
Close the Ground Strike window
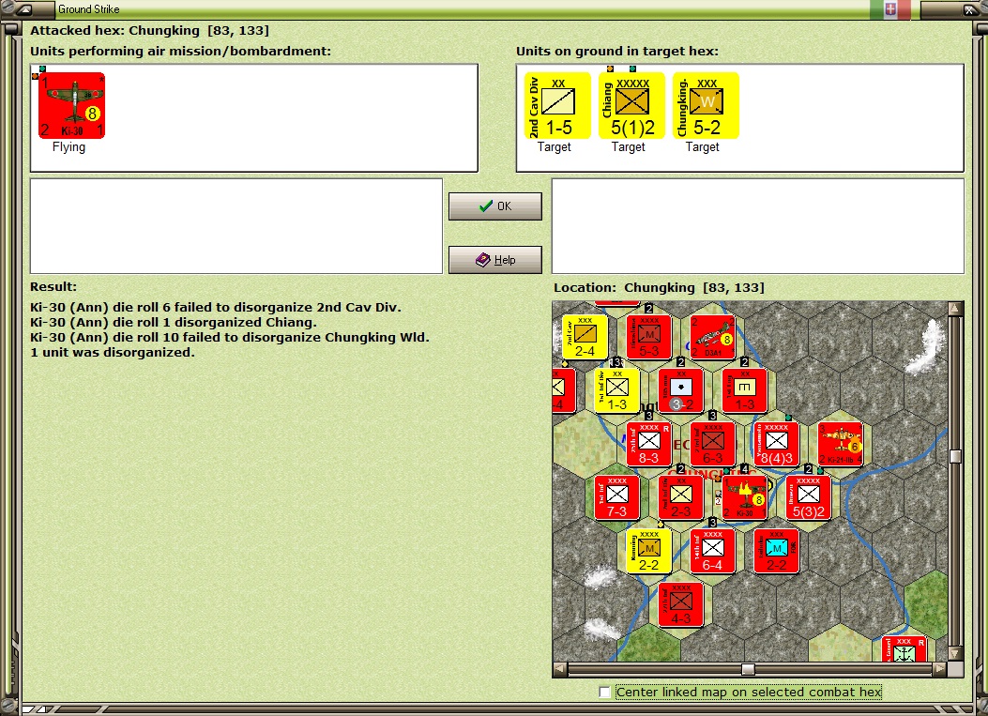point(968,8)
